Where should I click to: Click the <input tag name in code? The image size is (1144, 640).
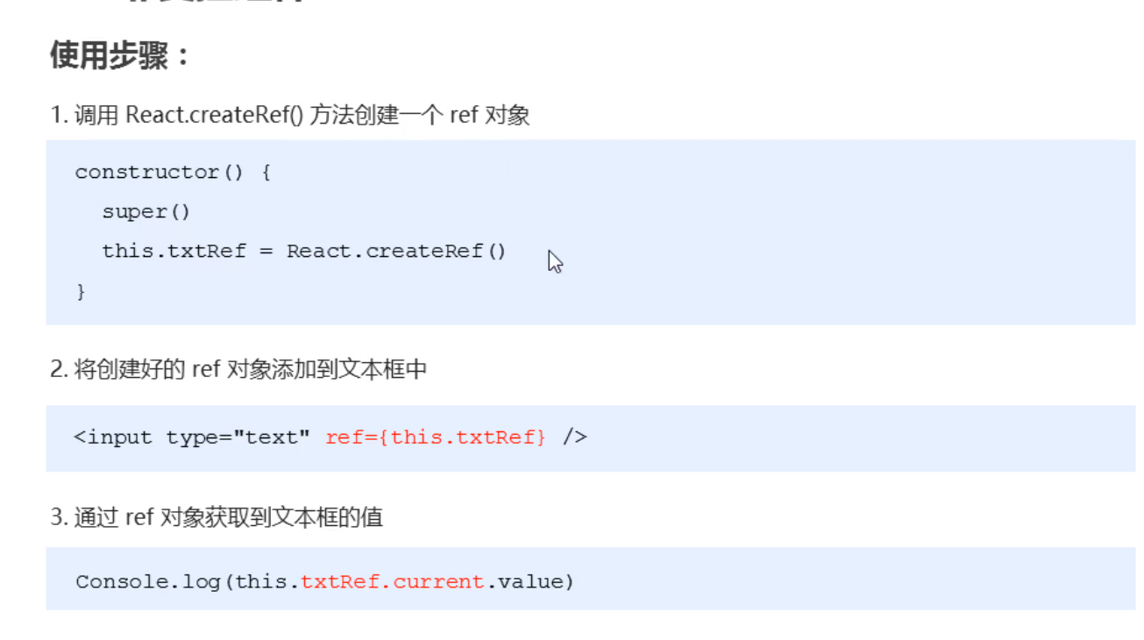click(x=113, y=437)
